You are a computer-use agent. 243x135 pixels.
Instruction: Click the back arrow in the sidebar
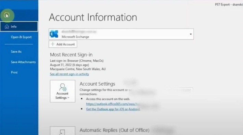coord(7,15)
